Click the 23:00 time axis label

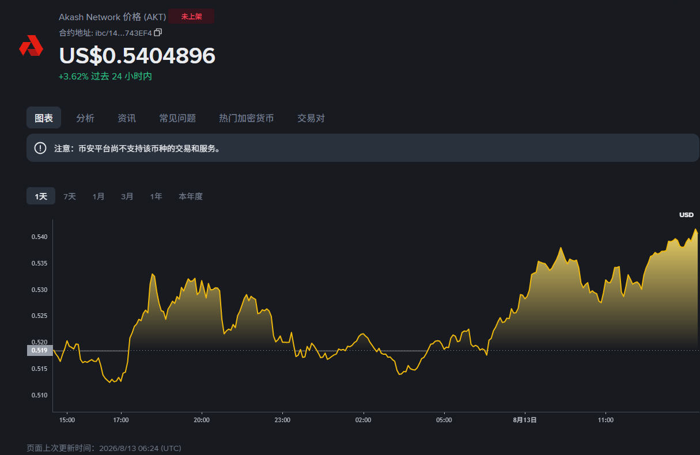[282, 420]
